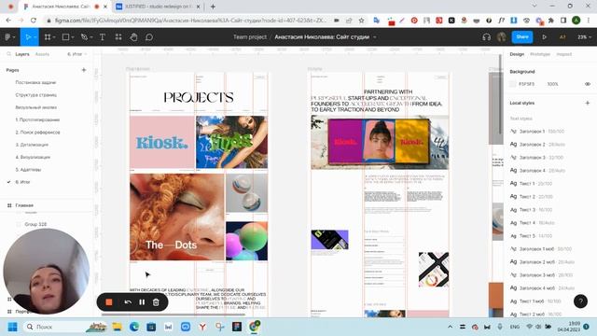Open the Resources components tool
The height and width of the screenshot is (336, 597).
tap(118, 37)
